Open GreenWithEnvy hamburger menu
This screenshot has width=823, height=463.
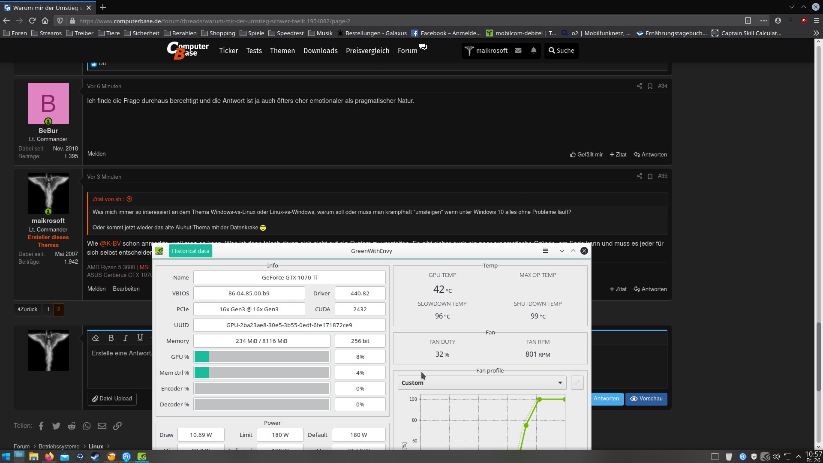pyautogui.click(x=545, y=251)
